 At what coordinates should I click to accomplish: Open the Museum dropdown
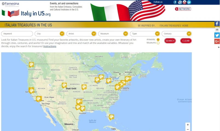(x=113, y=34)
